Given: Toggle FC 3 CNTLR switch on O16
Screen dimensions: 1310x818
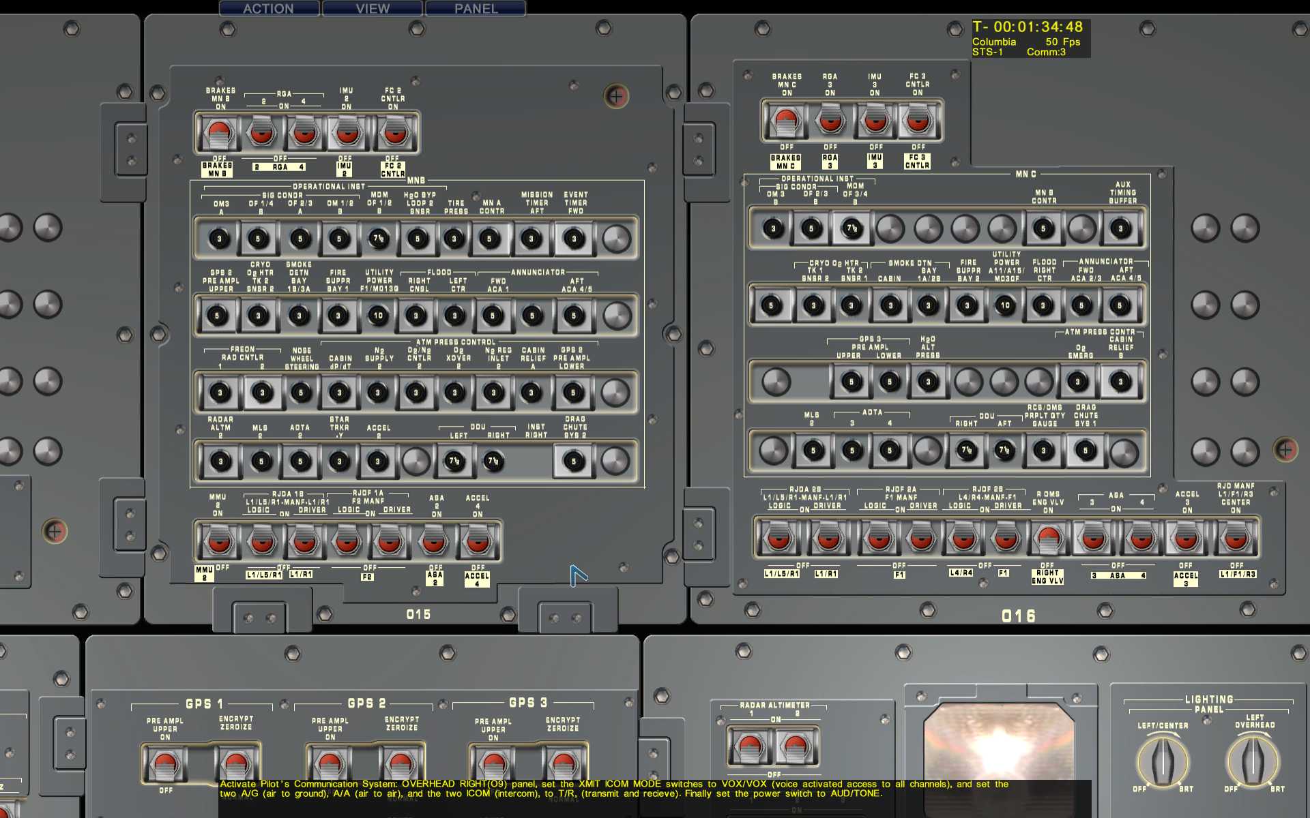Looking at the screenshot, I should [x=918, y=121].
